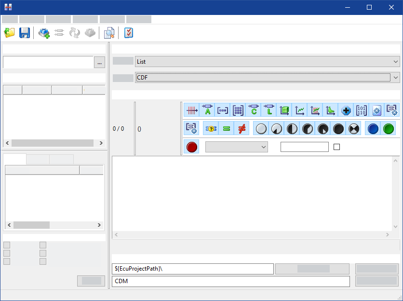Toggle the green letter L parameter icon
The width and height of the screenshot is (403, 301).
[x=269, y=110]
